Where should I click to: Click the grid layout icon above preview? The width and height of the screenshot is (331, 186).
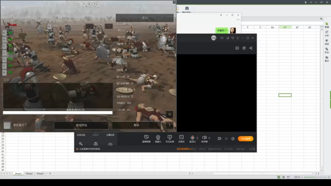click(244, 48)
